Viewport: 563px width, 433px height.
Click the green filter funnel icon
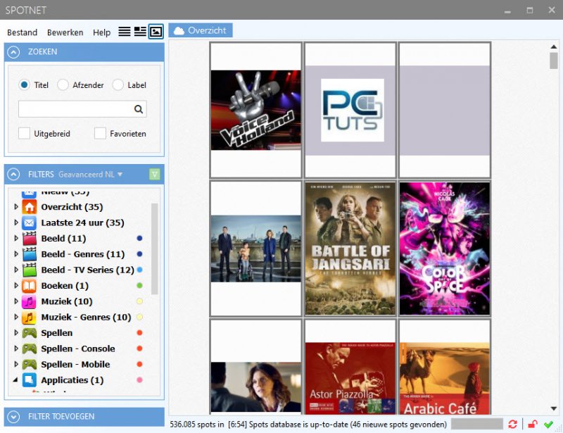[x=155, y=174]
